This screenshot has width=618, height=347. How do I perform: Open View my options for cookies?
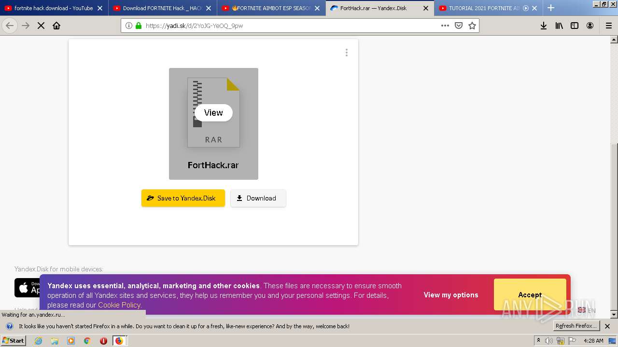coord(451,295)
